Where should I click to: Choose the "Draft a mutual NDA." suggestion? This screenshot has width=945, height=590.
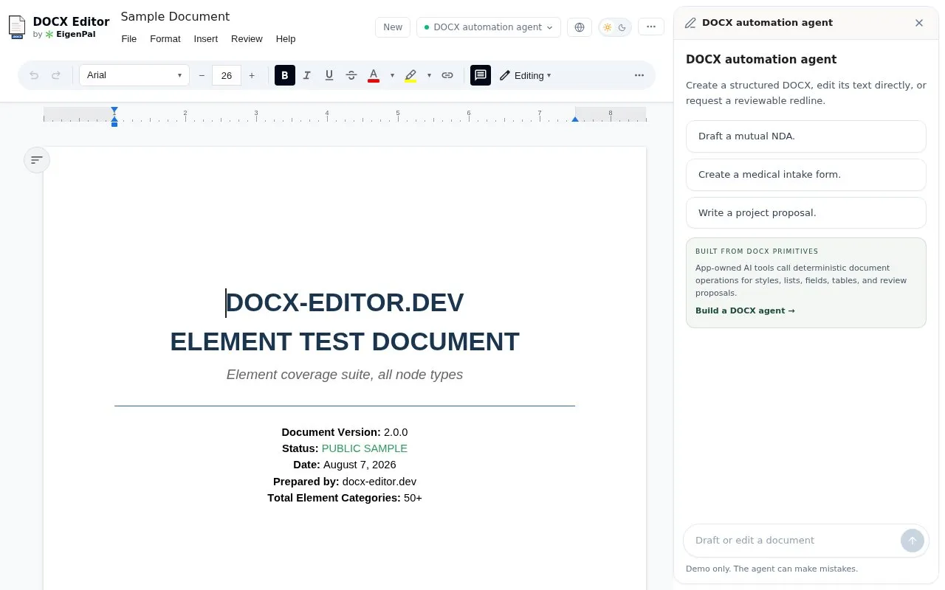[806, 136]
